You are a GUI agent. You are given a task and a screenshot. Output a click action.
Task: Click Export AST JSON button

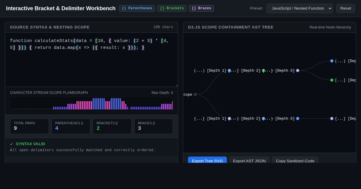click(249, 160)
